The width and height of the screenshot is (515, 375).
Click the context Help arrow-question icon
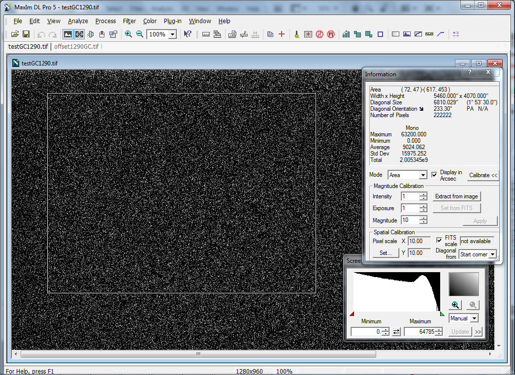188,34
